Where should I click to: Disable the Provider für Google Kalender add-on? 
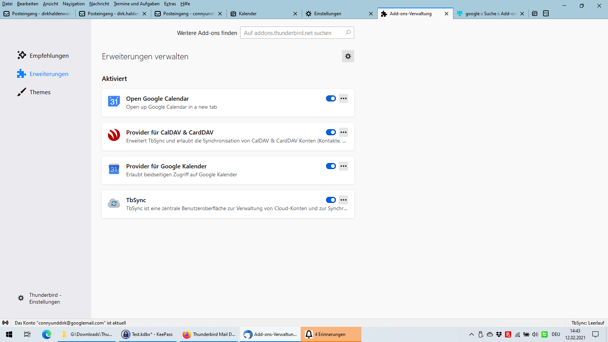(x=331, y=166)
